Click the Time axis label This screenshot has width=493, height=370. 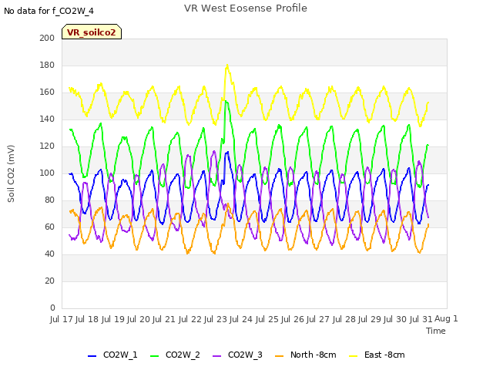pos(436,331)
